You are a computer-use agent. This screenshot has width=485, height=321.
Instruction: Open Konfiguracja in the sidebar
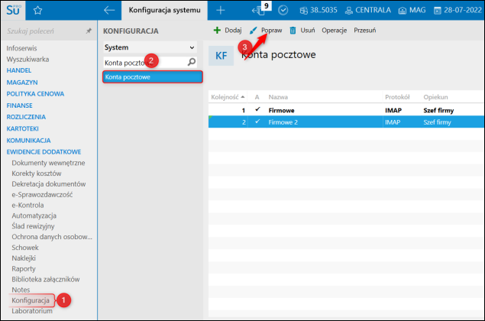(31, 300)
